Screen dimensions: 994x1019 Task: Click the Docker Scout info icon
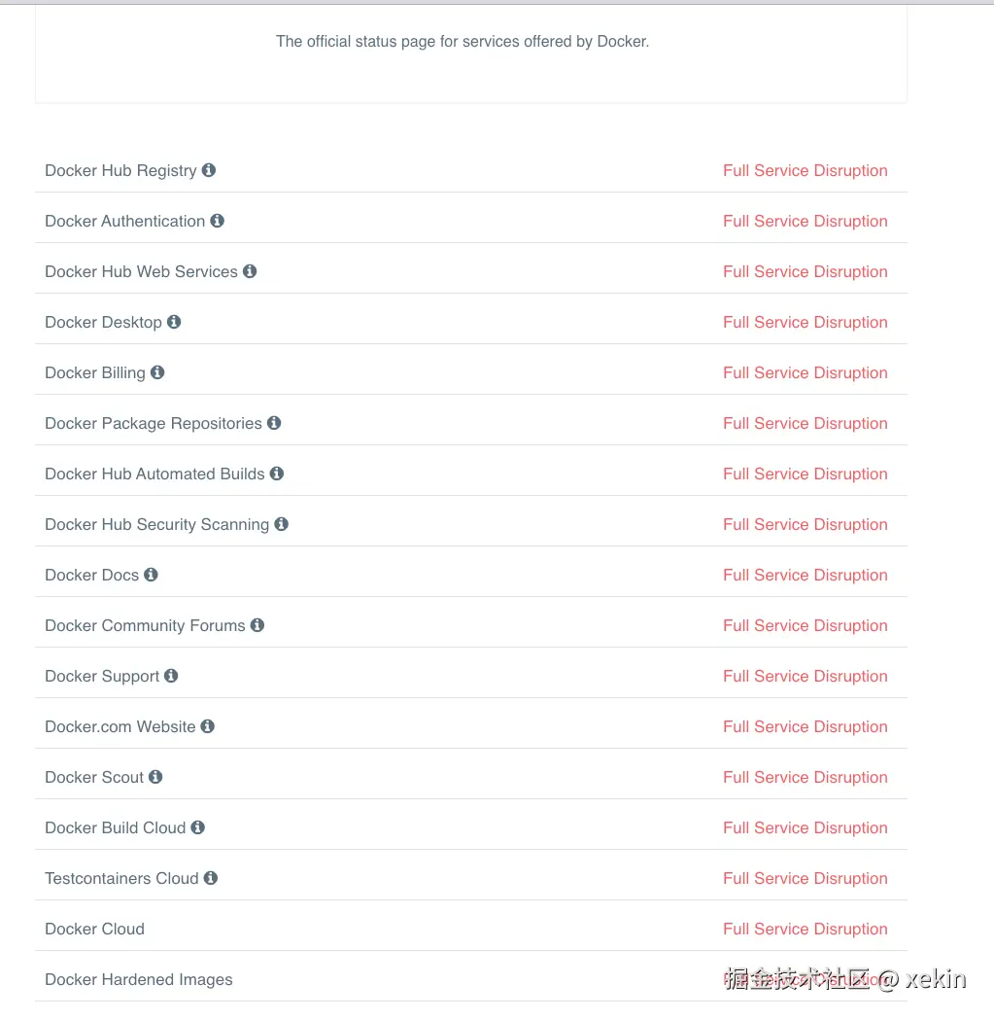click(155, 777)
